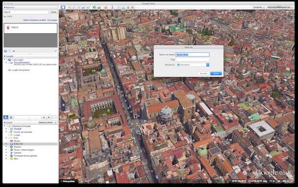Toggle the Luoghi layer checkbox

[9, 135]
